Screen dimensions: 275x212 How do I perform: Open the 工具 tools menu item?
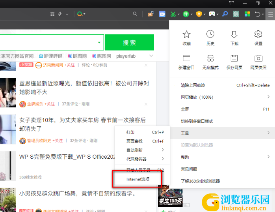click(x=222, y=133)
